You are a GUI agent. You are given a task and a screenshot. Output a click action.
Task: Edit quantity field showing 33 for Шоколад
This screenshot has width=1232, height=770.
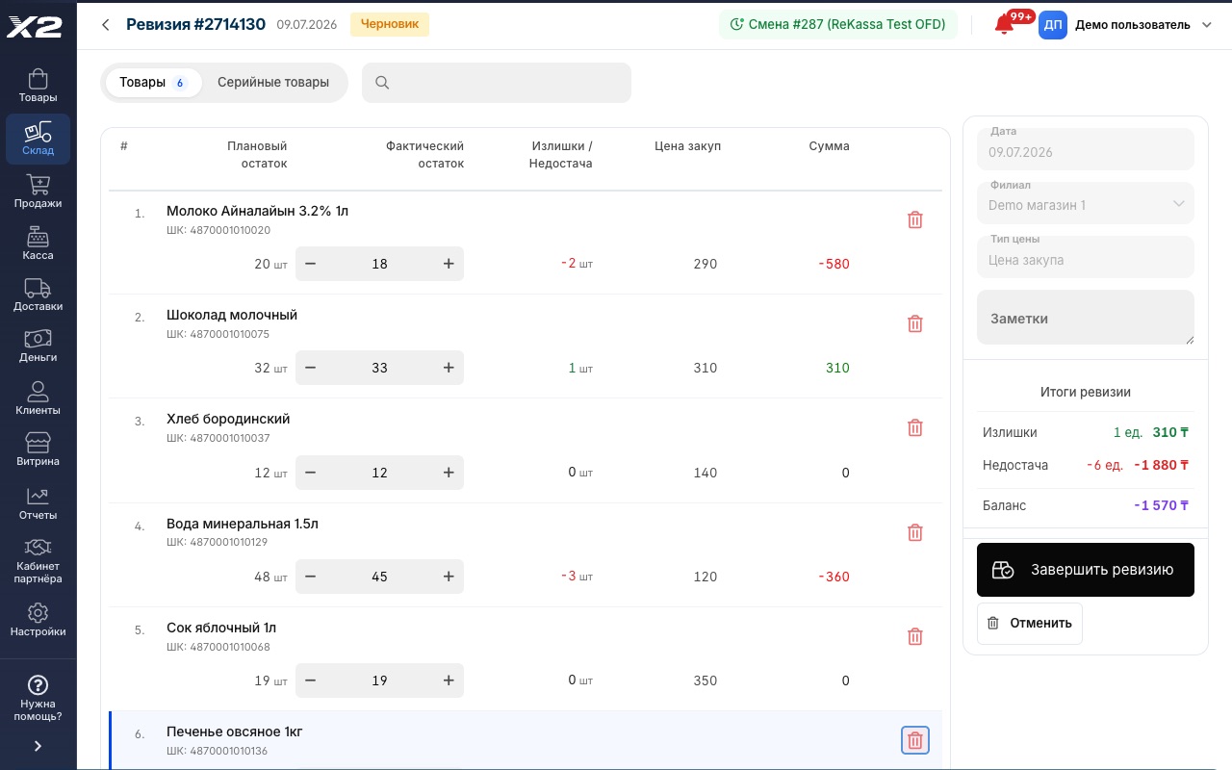point(379,368)
